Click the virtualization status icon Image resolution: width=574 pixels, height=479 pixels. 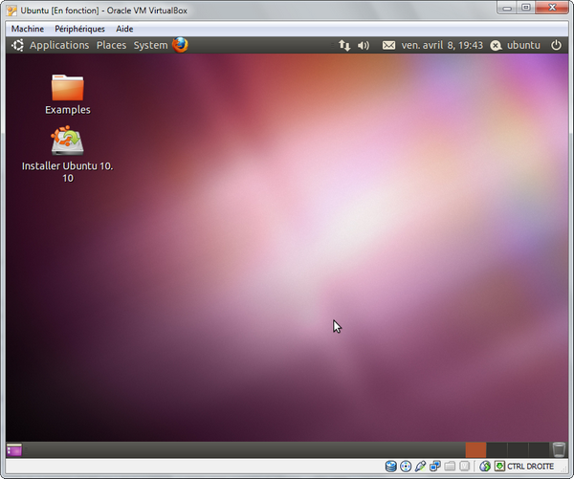pos(464,467)
